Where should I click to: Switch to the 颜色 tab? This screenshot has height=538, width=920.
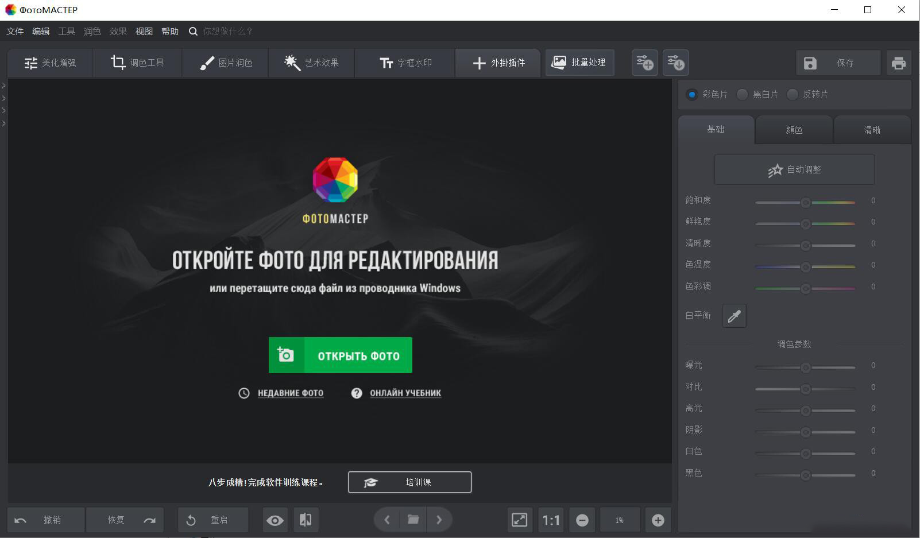click(794, 130)
